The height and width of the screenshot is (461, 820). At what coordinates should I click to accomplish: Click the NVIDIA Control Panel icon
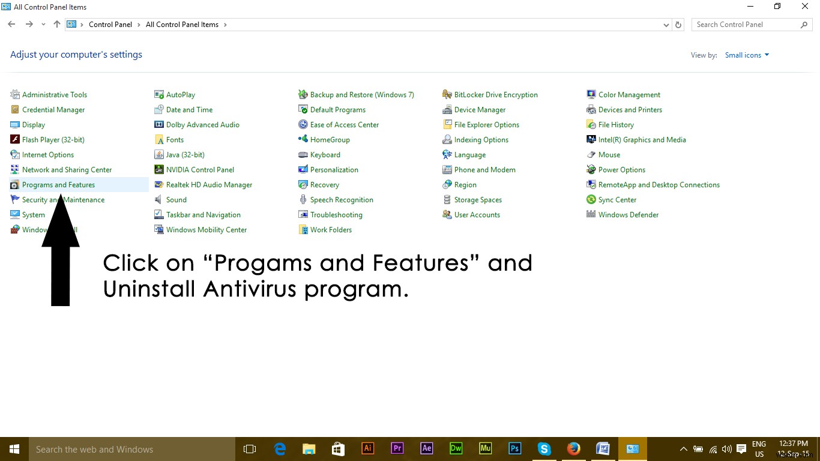(159, 169)
